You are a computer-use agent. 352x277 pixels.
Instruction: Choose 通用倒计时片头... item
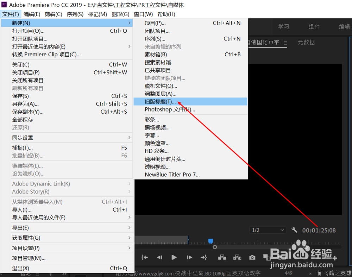(x=190, y=159)
